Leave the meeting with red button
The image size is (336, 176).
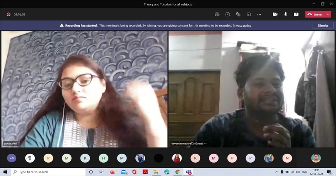point(315,14)
